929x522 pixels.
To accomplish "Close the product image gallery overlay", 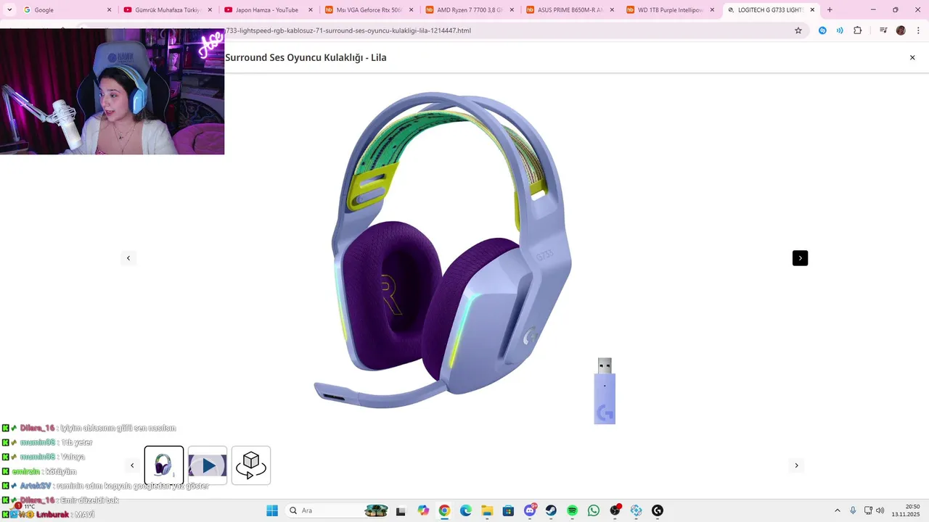I will pos(912,57).
